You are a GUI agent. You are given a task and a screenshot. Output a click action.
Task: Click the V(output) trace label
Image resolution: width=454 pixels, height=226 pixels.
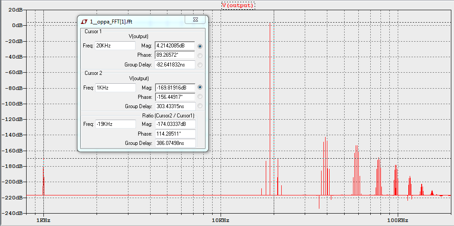click(238, 5)
